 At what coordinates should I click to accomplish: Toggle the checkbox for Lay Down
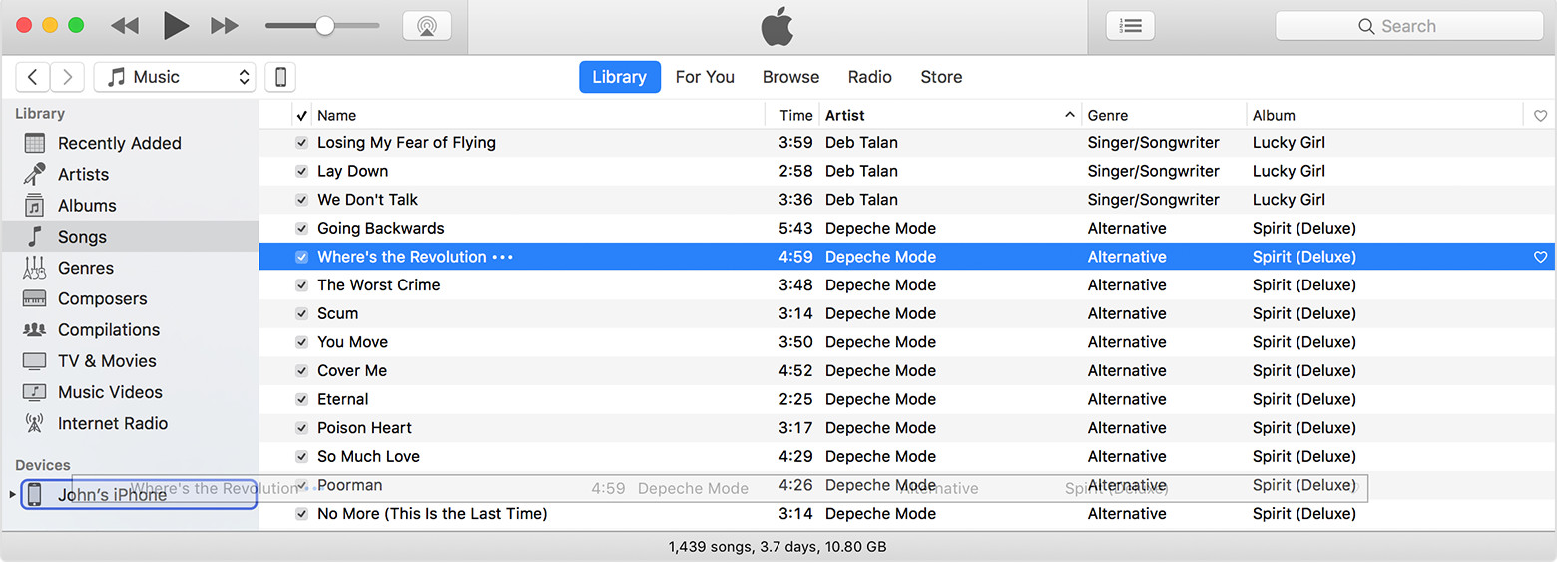click(302, 171)
